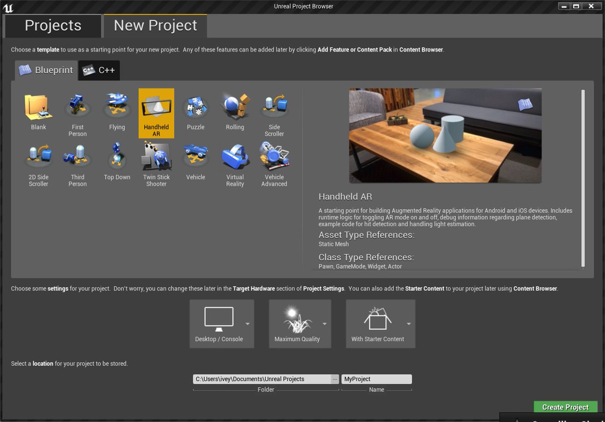The height and width of the screenshot is (422, 605).
Task: Maximize the Unreal Project Browser window
Action: (576, 6)
